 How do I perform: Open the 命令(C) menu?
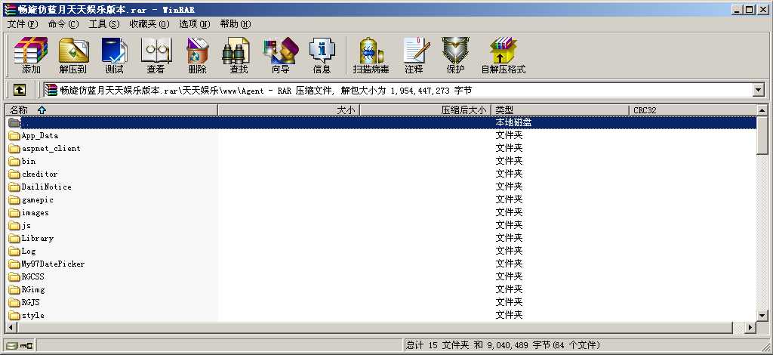(63, 23)
